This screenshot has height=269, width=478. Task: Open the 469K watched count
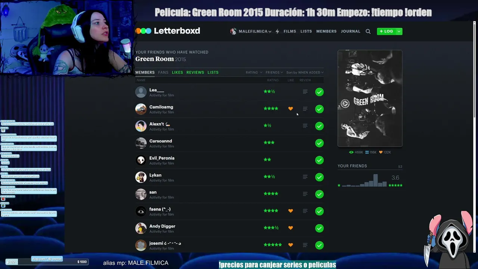click(x=356, y=152)
